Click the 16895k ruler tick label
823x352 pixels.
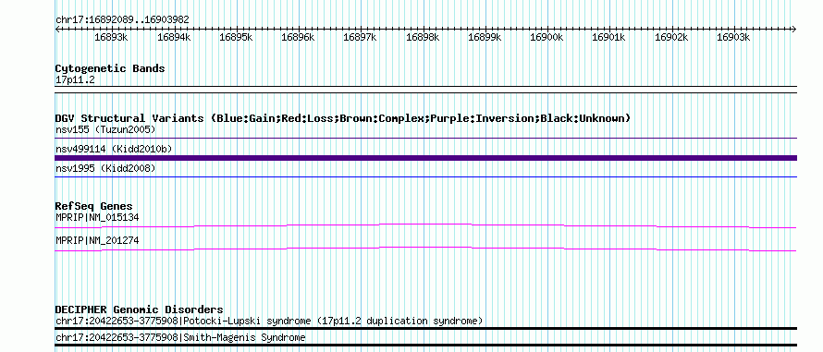click(x=236, y=37)
